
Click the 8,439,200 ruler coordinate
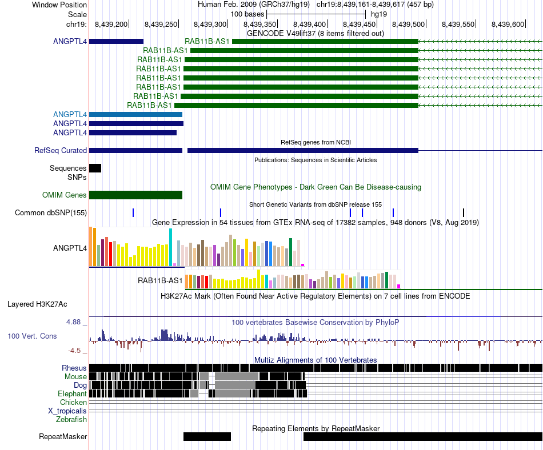point(111,24)
